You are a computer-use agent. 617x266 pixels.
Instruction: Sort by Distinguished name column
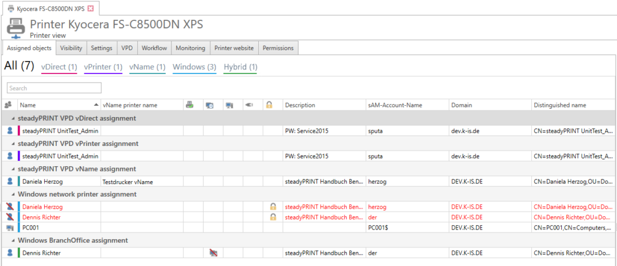click(574, 105)
